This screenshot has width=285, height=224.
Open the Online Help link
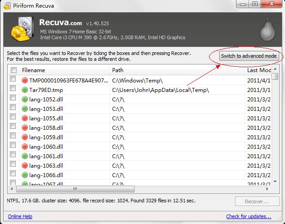coord(20,216)
